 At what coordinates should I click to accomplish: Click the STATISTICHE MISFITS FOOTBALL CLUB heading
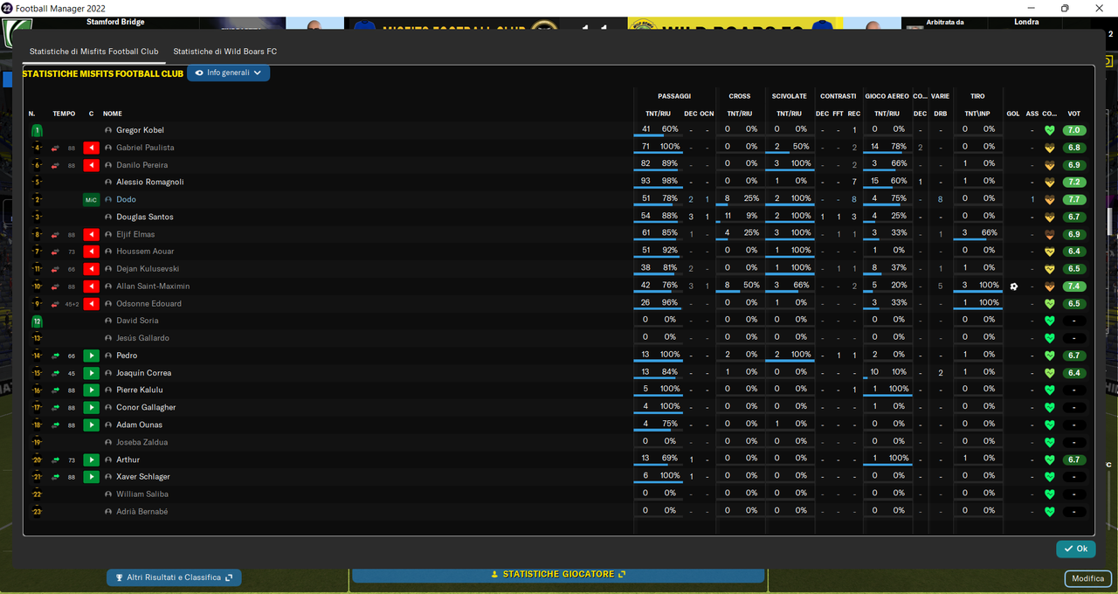(x=103, y=73)
